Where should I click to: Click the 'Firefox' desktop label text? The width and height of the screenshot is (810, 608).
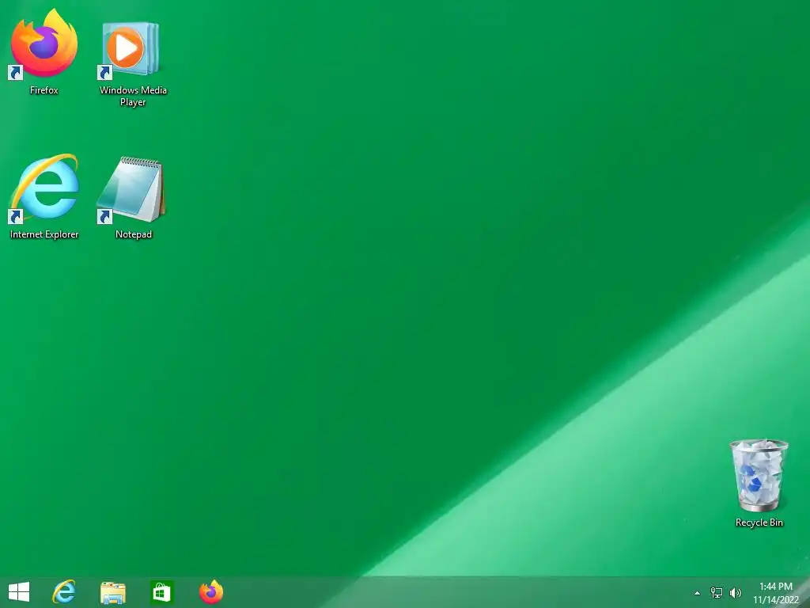coord(44,90)
